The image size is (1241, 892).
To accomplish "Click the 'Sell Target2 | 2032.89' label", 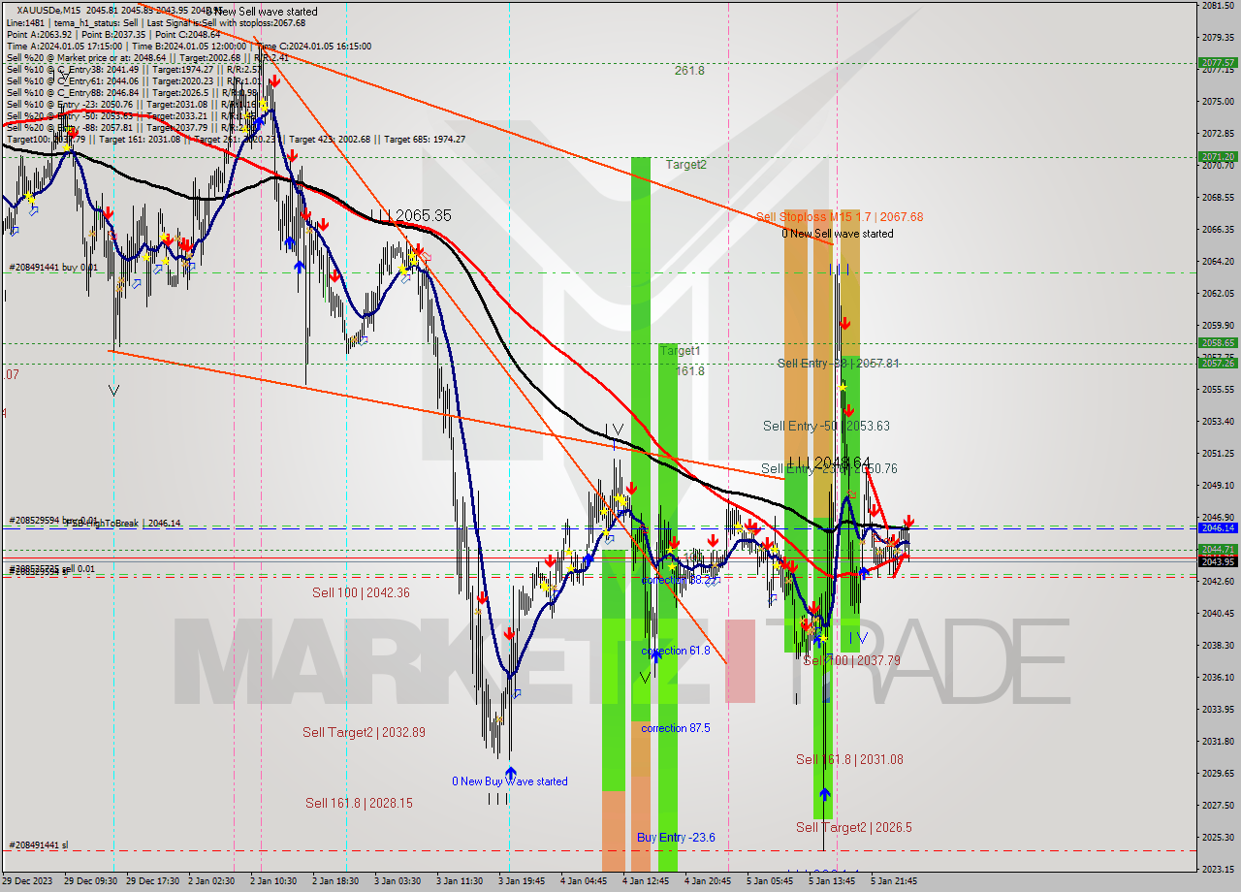I will (x=364, y=732).
